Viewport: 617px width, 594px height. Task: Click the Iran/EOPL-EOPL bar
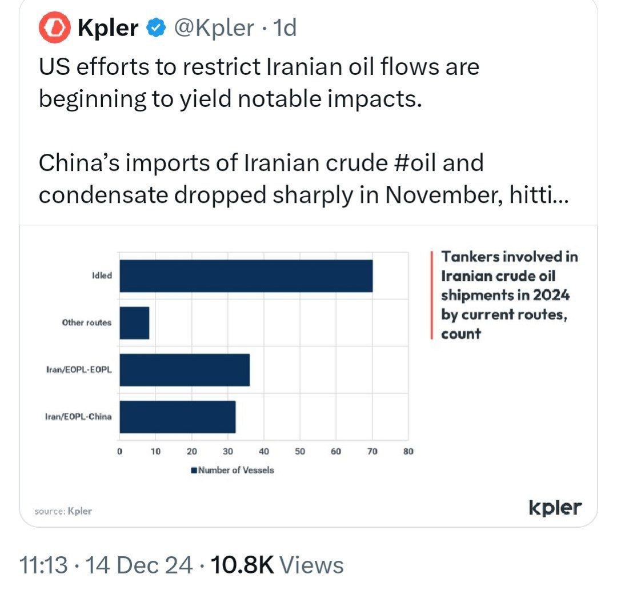click(185, 370)
